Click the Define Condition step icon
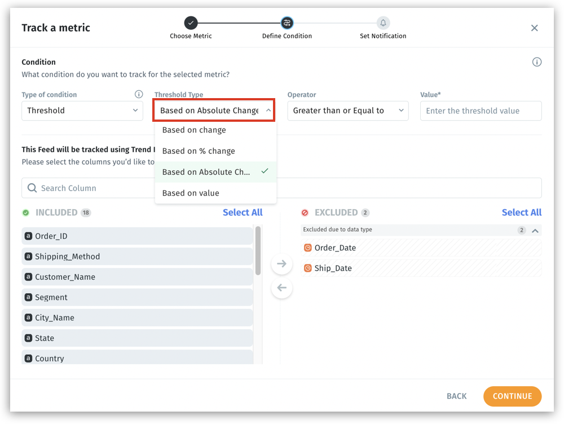 coord(287,23)
